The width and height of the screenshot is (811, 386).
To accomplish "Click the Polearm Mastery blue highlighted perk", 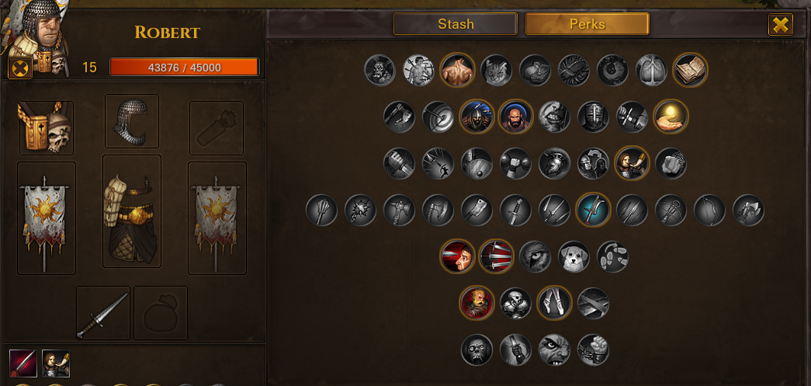I will [593, 210].
